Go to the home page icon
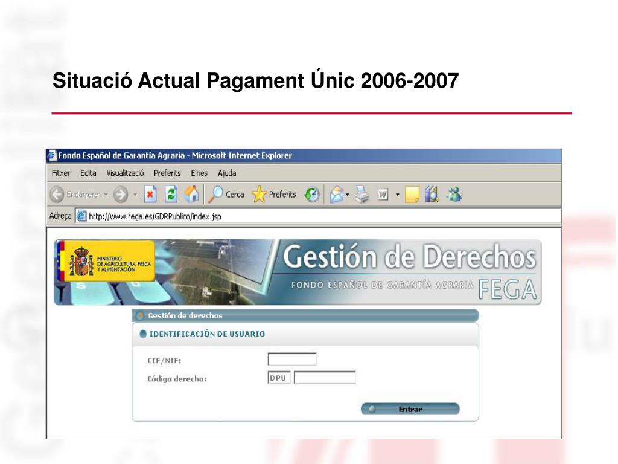Image resolution: width=618 pixels, height=464 pixels. (192, 194)
